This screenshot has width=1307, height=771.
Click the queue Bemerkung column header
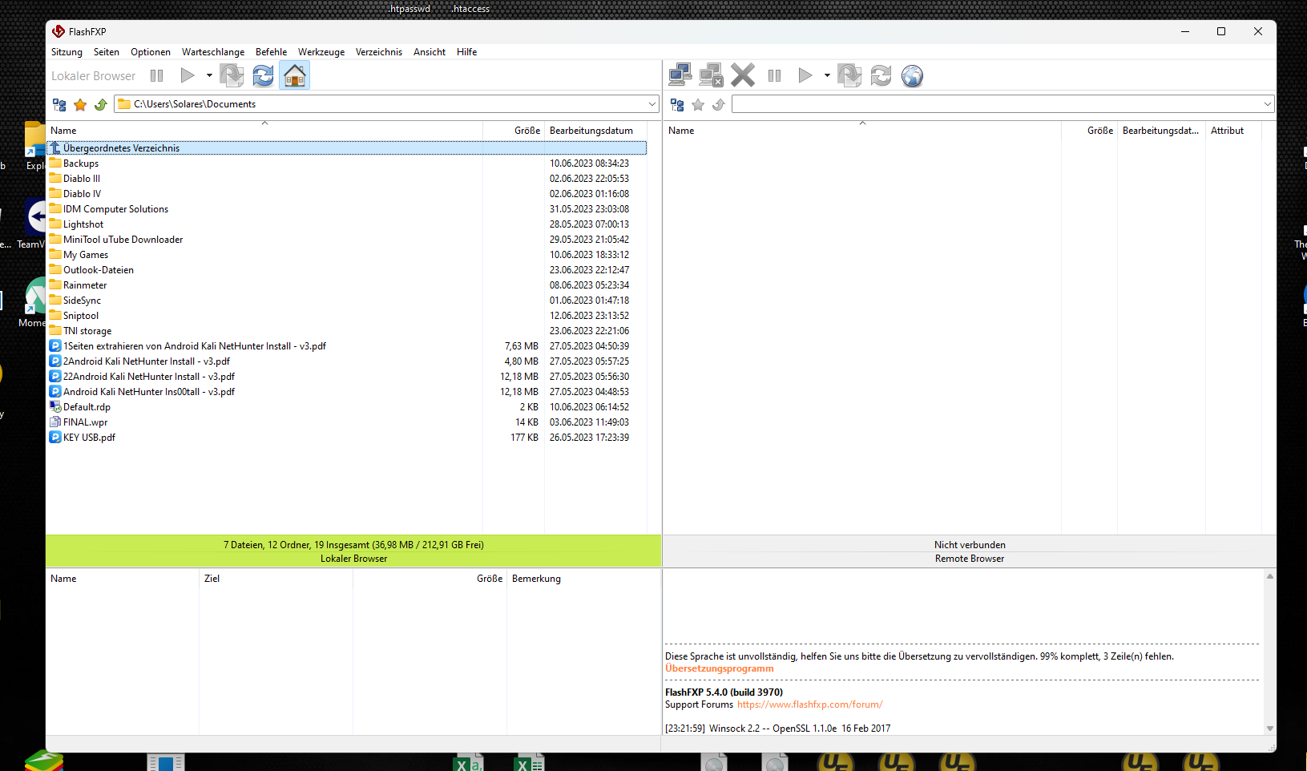(x=583, y=579)
